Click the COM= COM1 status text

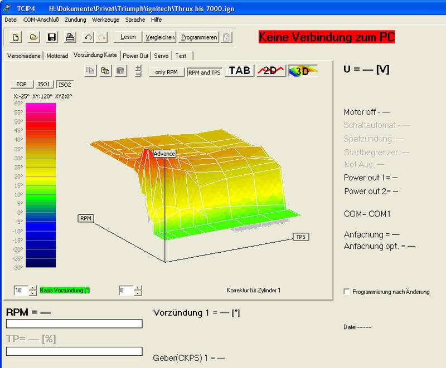tap(367, 214)
